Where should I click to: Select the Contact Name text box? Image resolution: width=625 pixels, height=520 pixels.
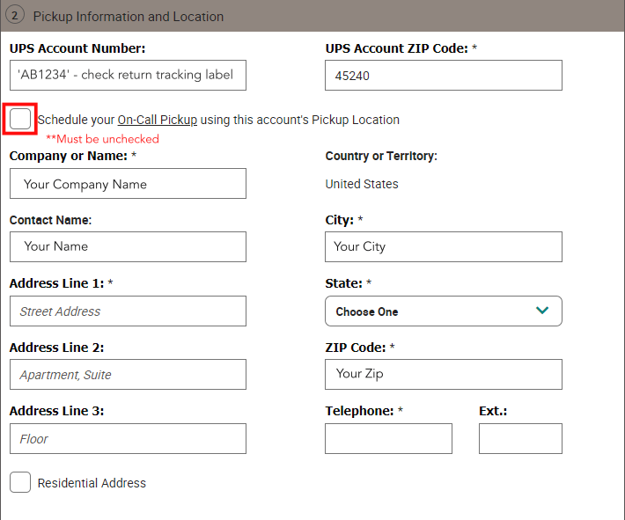128,246
